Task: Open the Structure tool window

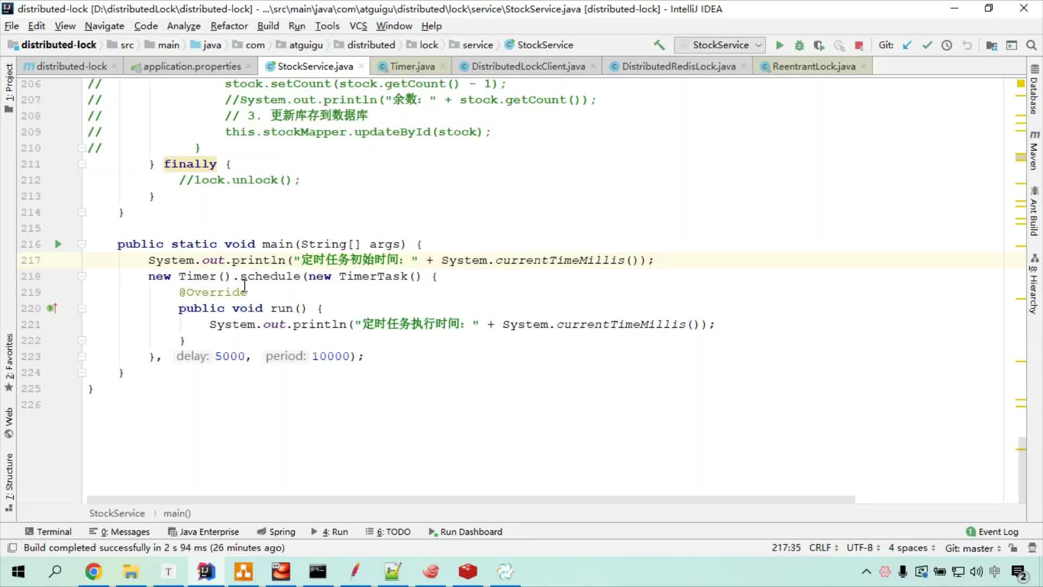Action: [x=9, y=482]
